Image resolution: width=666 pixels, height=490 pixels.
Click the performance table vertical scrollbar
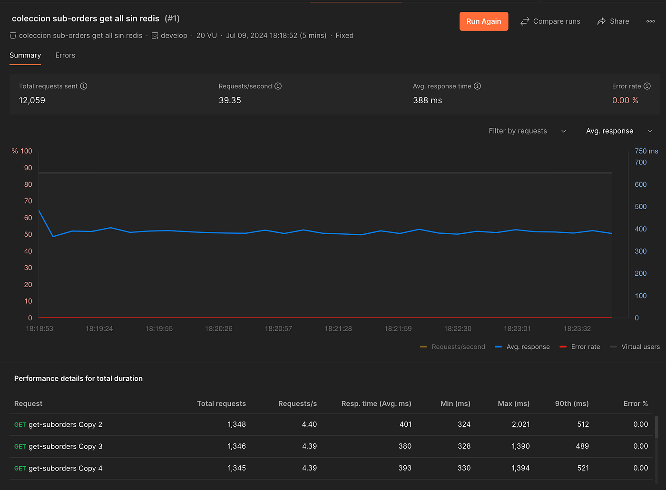pos(656,427)
